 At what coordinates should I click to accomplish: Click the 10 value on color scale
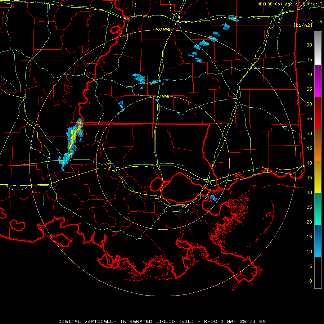[309, 252]
